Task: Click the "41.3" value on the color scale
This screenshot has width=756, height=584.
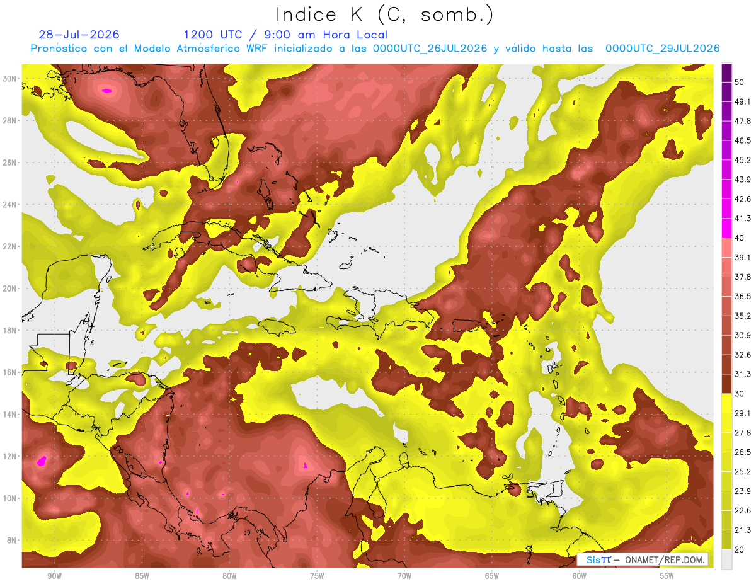Action: tap(742, 219)
